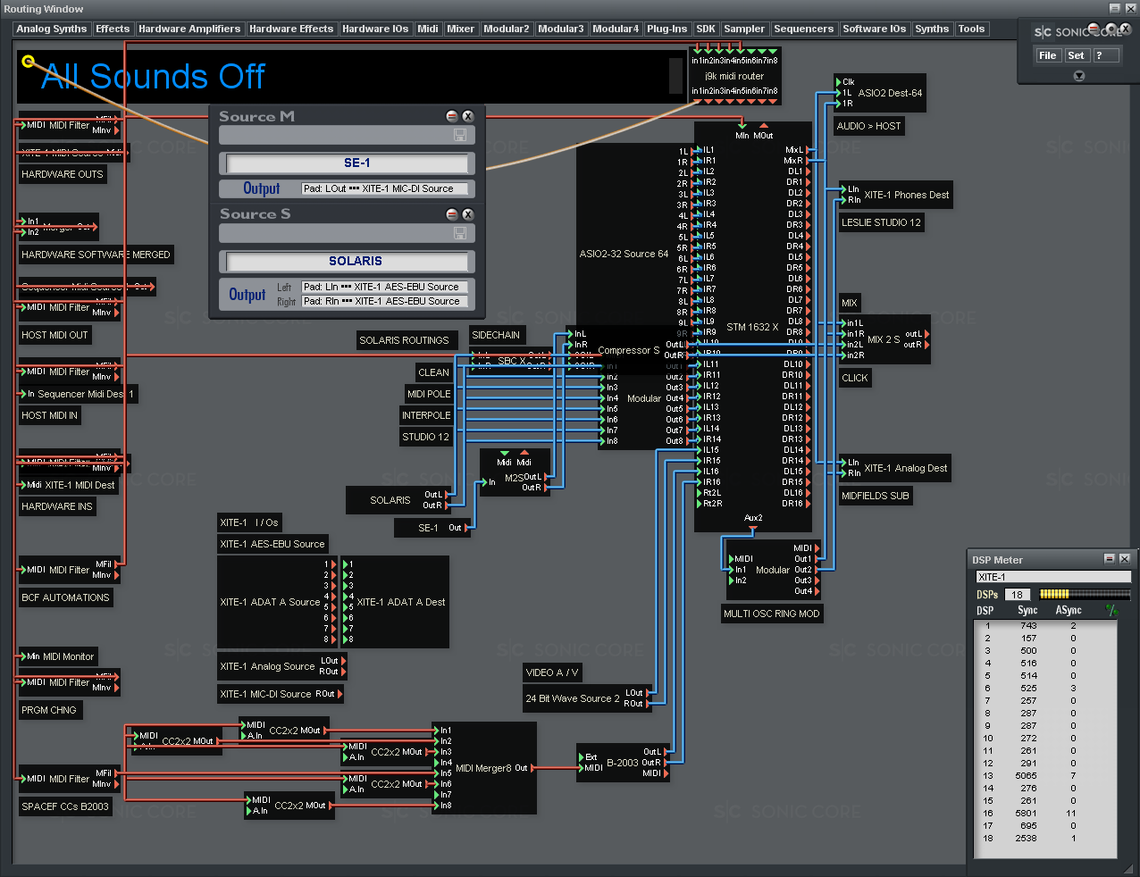Expand the Sonic Core panel with the down arrow
This screenshot has width=1140, height=877.
click(1078, 76)
